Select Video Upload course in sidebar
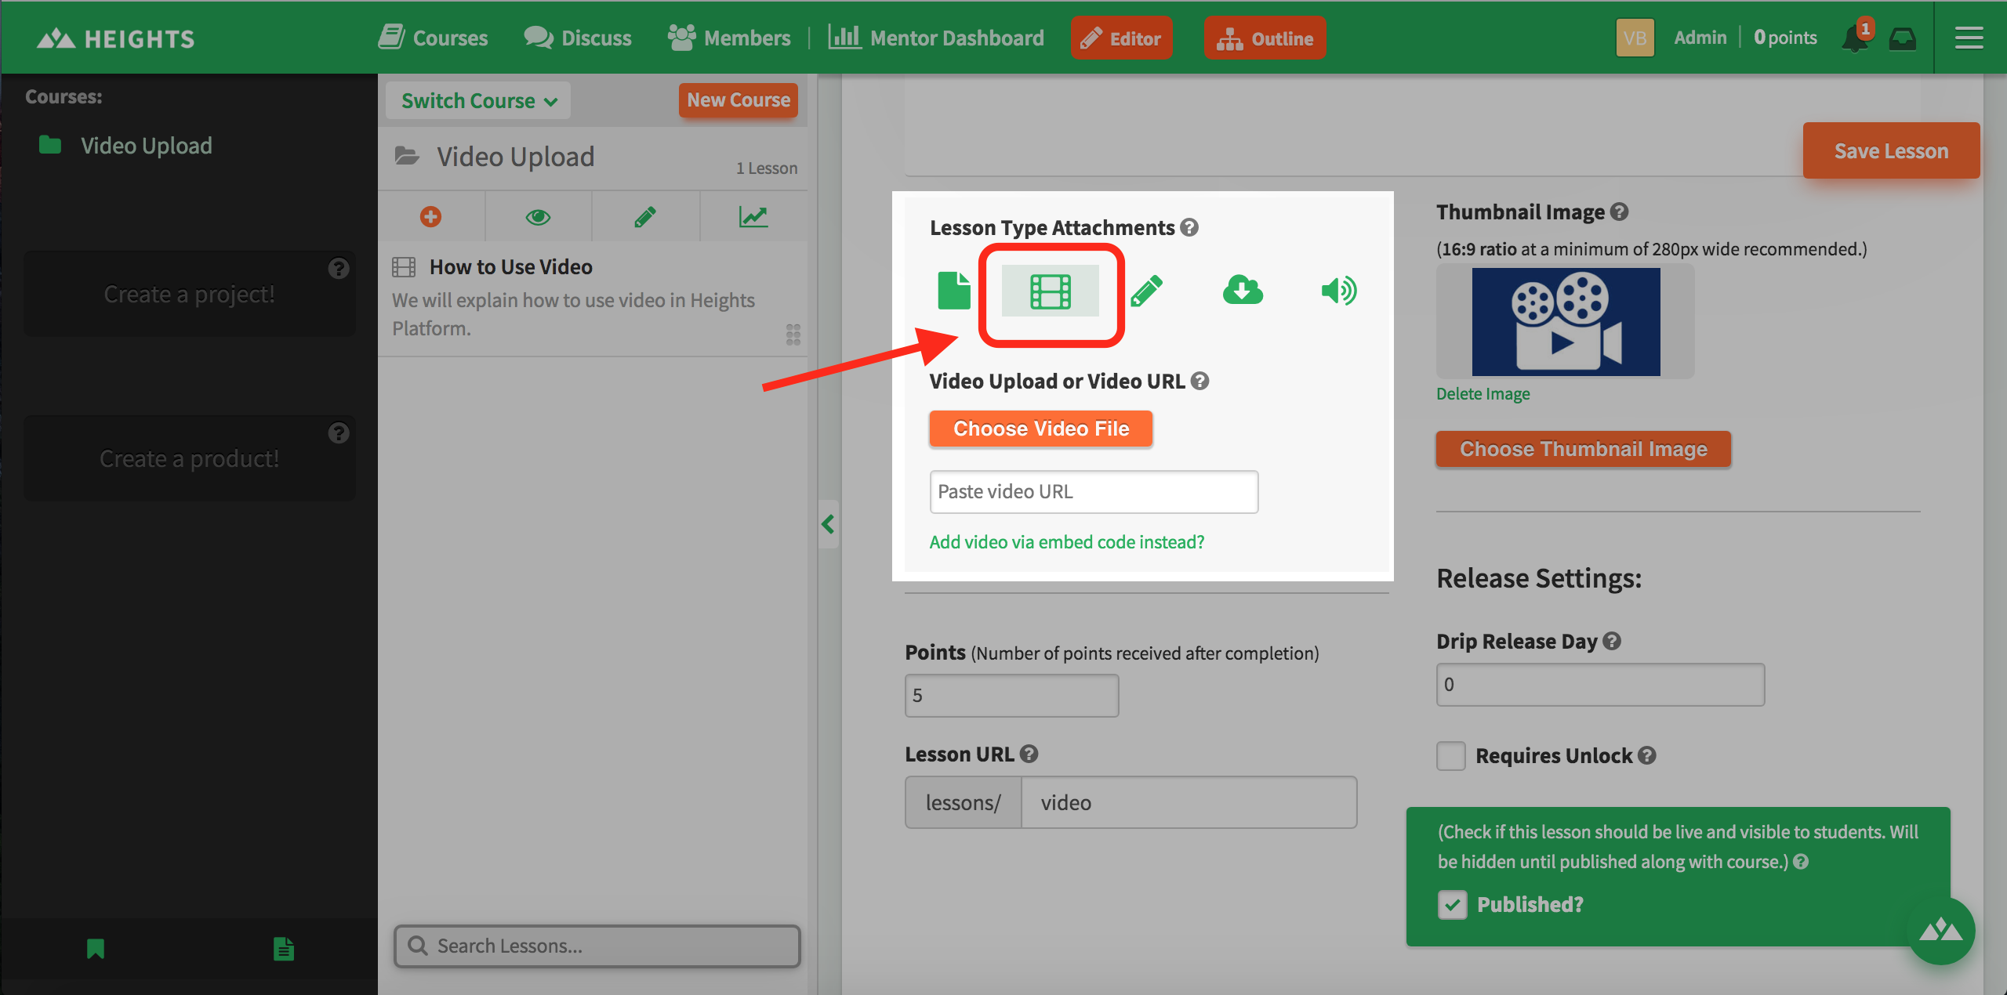Viewport: 2007px width, 995px height. point(146,145)
